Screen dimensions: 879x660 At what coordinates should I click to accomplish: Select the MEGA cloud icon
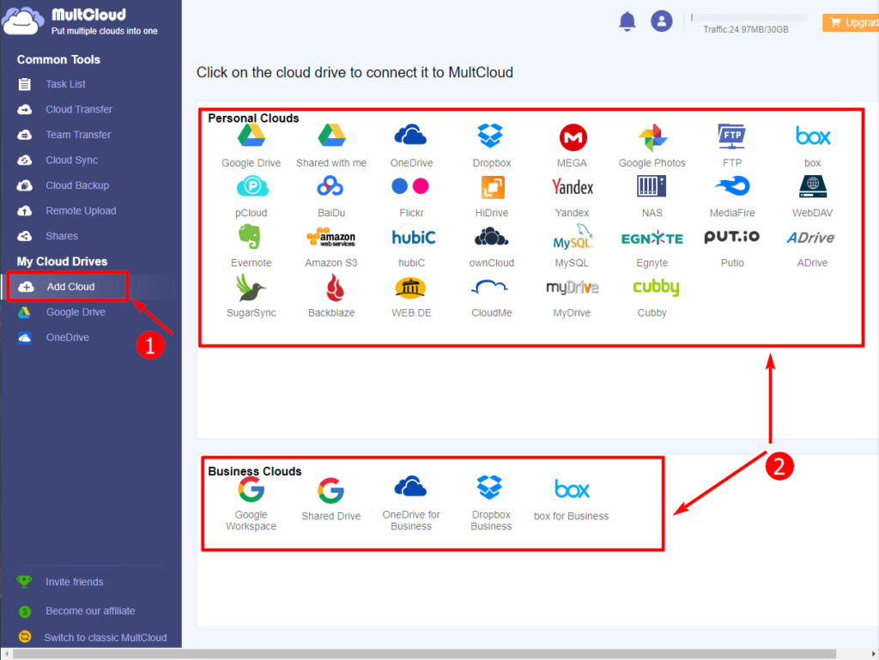point(573,137)
